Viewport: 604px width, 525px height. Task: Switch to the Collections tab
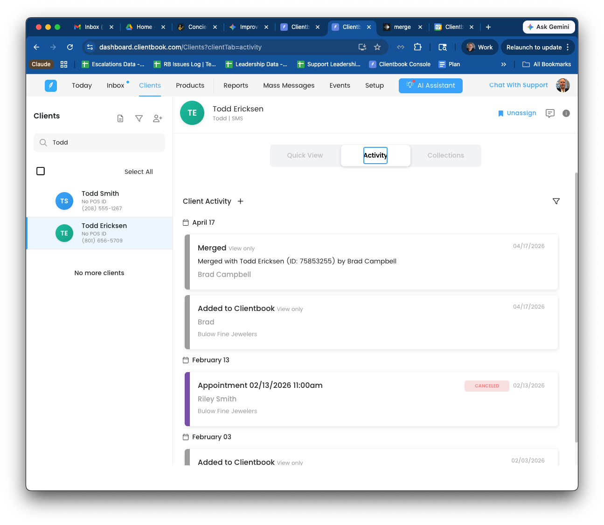click(x=446, y=155)
